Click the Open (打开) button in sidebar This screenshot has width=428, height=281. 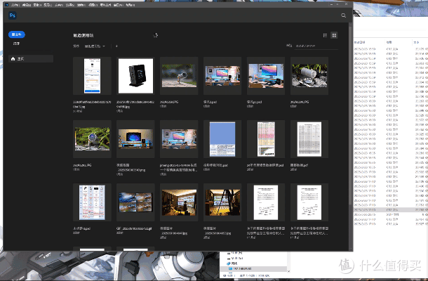pos(16,44)
